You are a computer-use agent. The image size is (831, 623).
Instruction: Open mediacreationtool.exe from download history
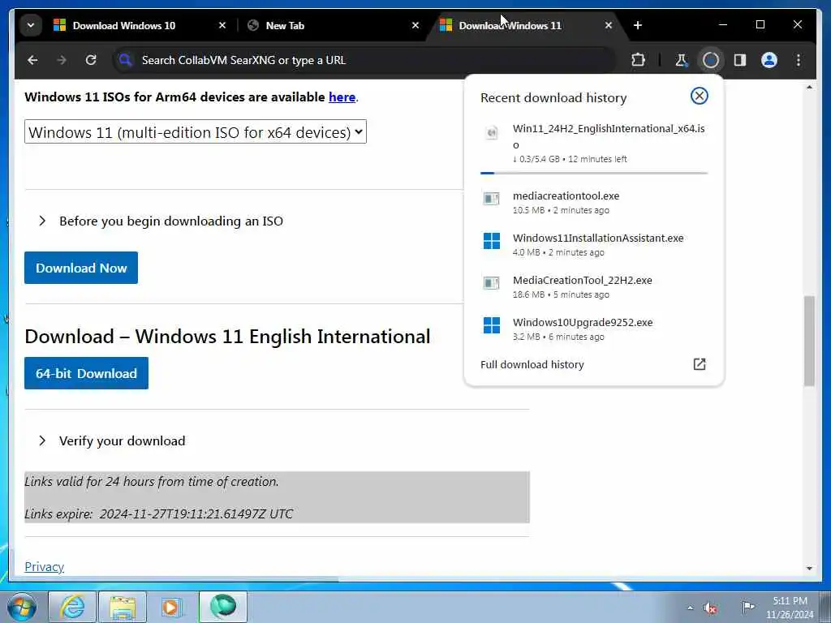click(x=593, y=202)
